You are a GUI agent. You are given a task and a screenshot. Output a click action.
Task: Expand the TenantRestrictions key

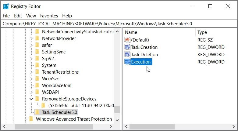(31, 72)
